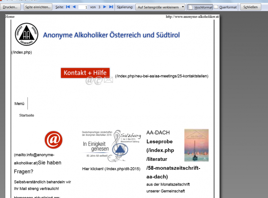
Task: Click the Kontakt + Hilfe banner
Action: [85, 73]
